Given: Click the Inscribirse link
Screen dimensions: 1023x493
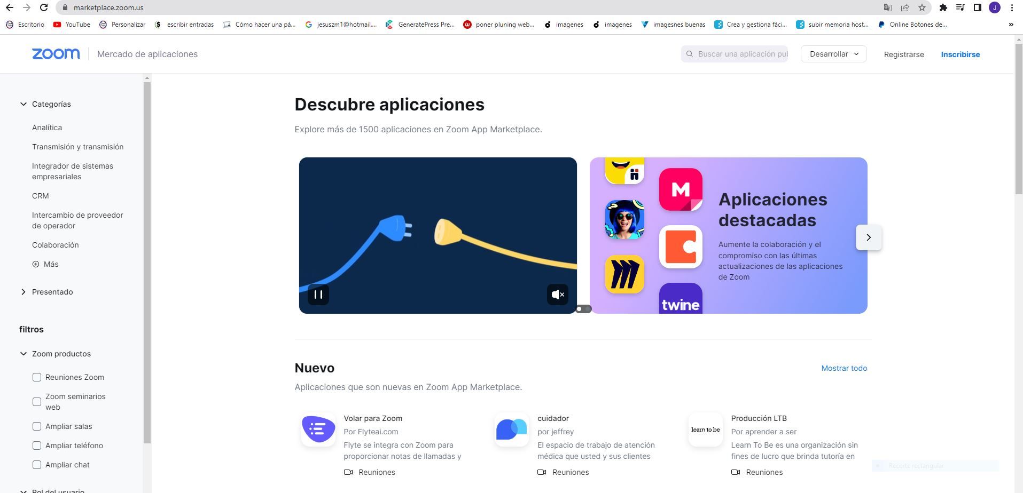Looking at the screenshot, I should coord(960,54).
